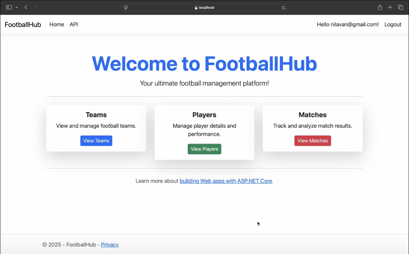The height and width of the screenshot is (254, 409).
Task: Reload the localhost page
Action: (x=283, y=7)
